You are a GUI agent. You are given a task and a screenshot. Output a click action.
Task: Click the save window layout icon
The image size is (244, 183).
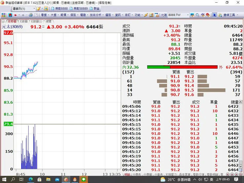coord(151,15)
